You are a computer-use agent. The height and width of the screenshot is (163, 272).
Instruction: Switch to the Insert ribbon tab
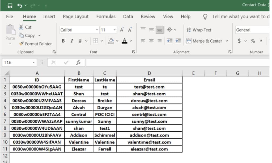click(x=49, y=16)
